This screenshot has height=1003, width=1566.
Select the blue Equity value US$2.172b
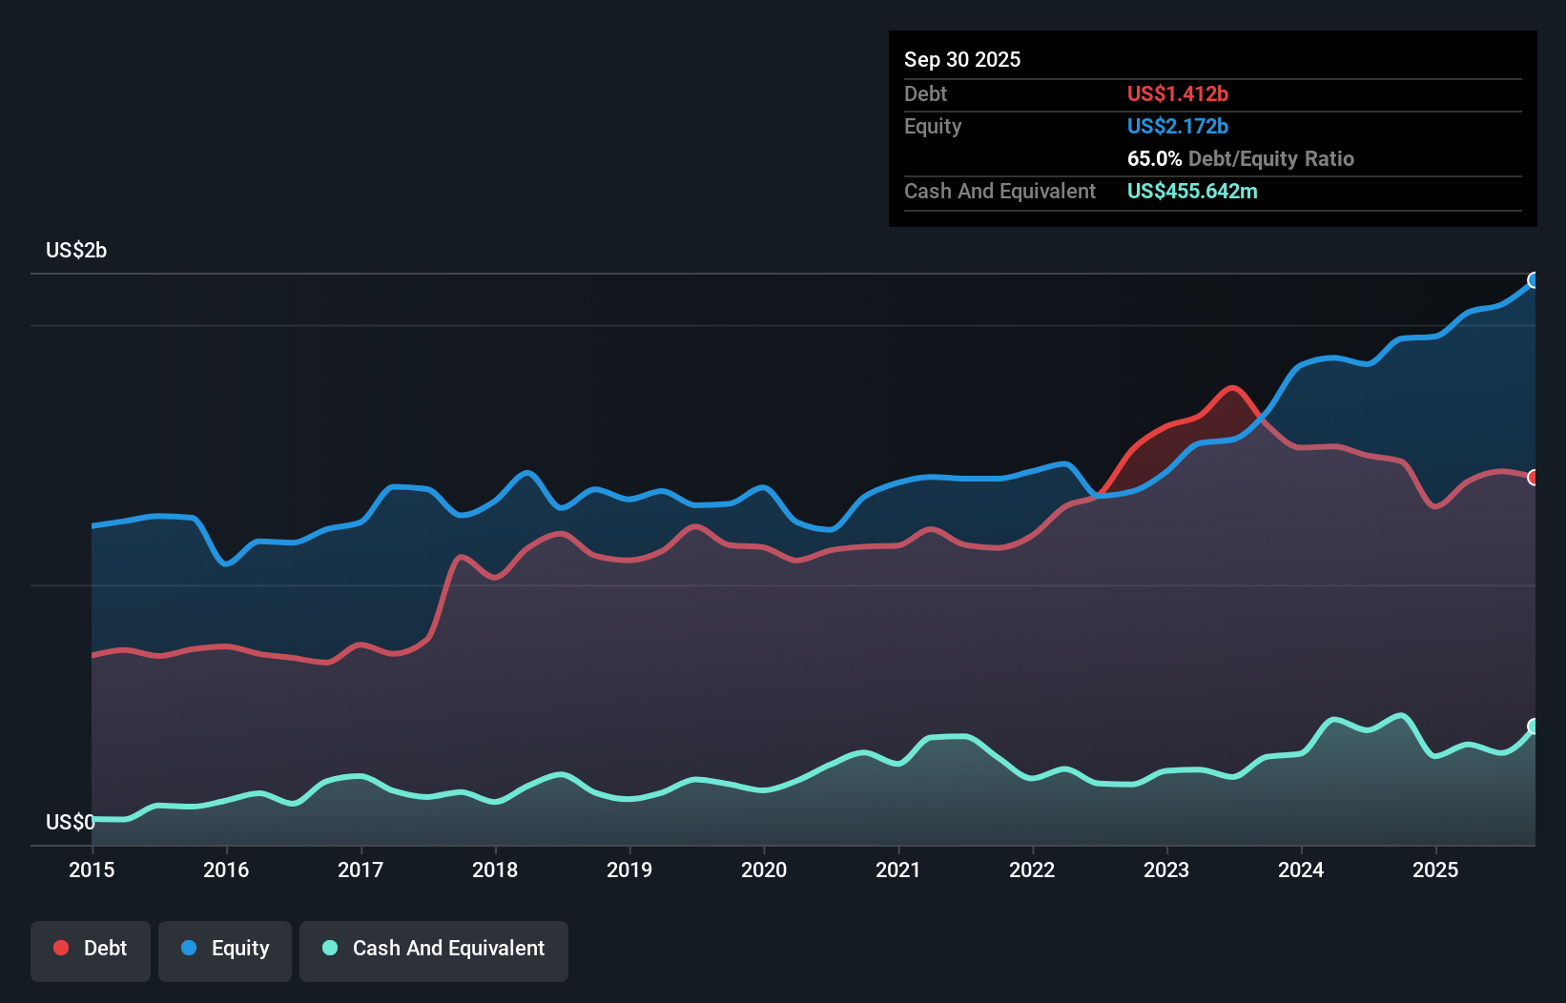tap(1178, 126)
